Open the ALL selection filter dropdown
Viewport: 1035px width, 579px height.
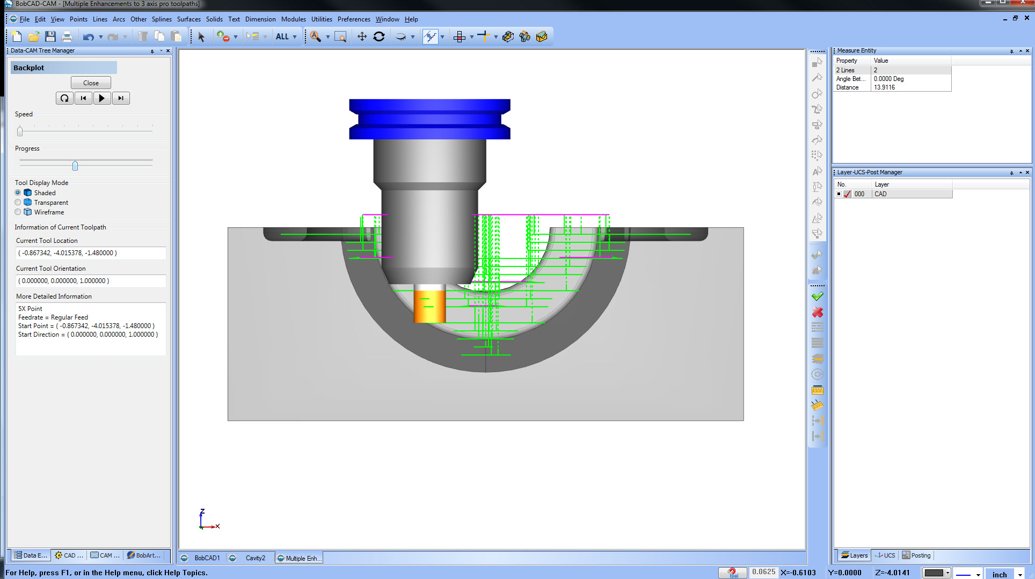point(294,36)
